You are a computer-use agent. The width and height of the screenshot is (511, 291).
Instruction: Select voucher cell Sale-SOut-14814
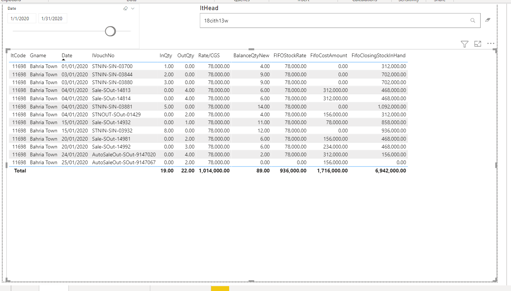point(111,98)
